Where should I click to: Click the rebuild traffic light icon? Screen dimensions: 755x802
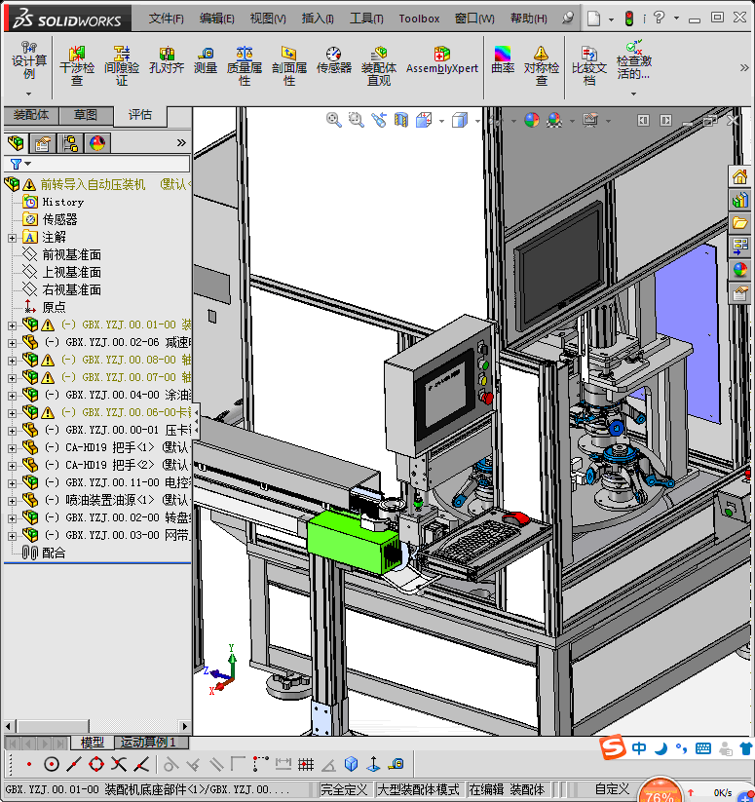coord(629,19)
